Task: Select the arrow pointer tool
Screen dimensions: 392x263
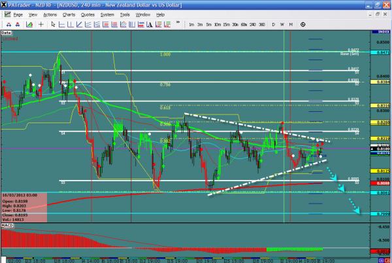Action: coord(52,24)
